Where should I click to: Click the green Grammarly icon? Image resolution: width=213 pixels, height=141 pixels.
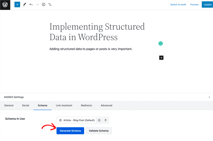[161, 43]
